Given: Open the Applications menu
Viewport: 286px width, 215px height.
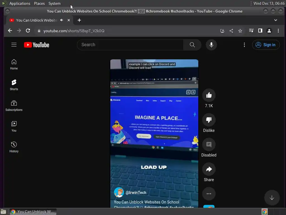Looking at the screenshot, I should point(20,3).
